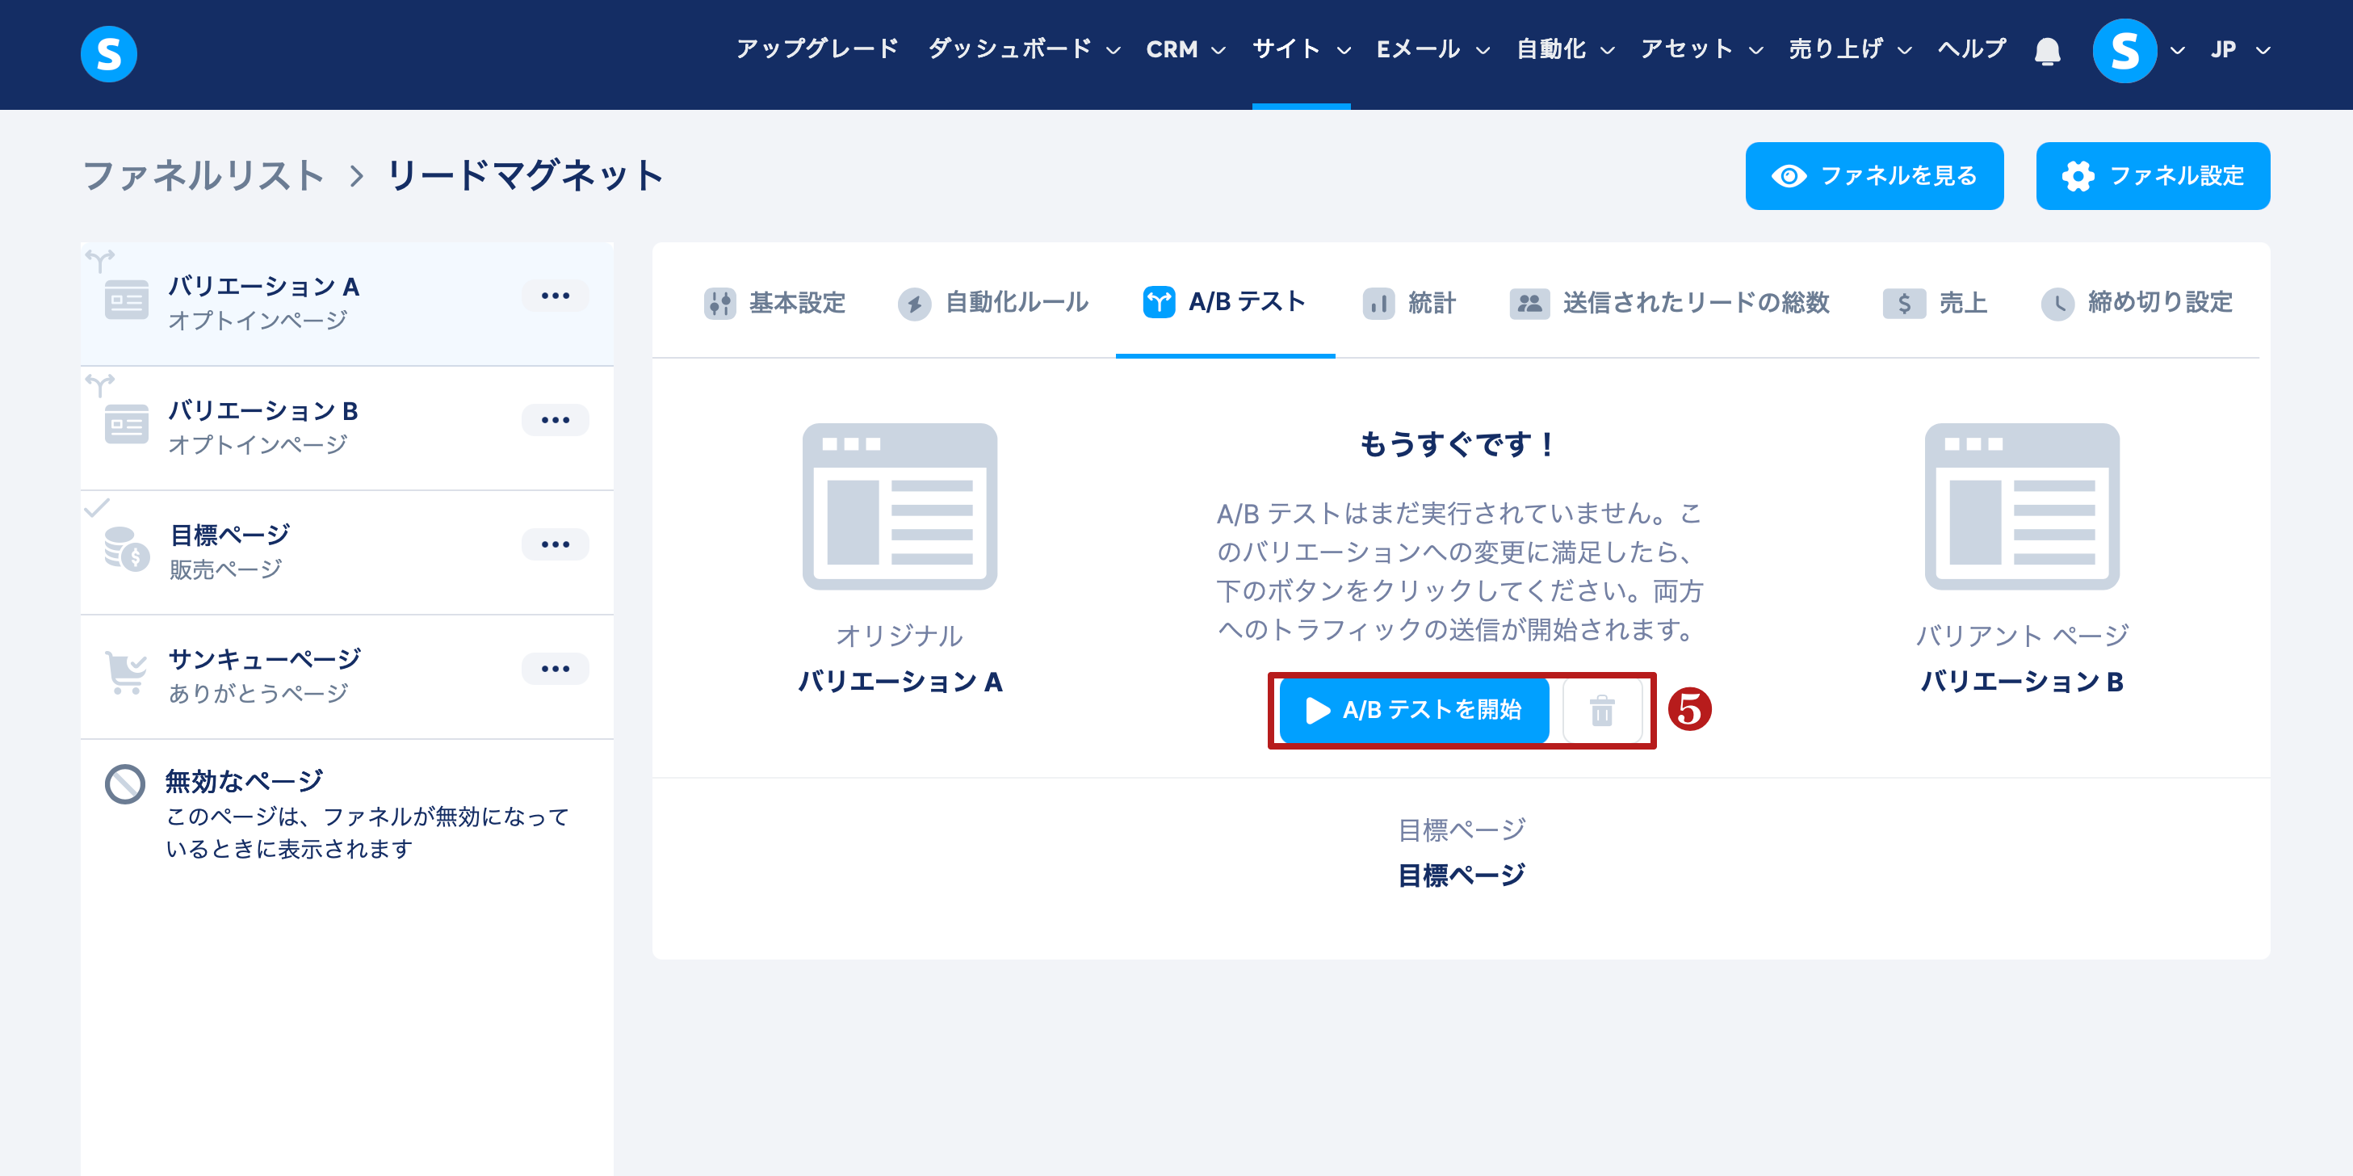Open the JP language dropdown
This screenshot has width=2353, height=1176.
2239,49
